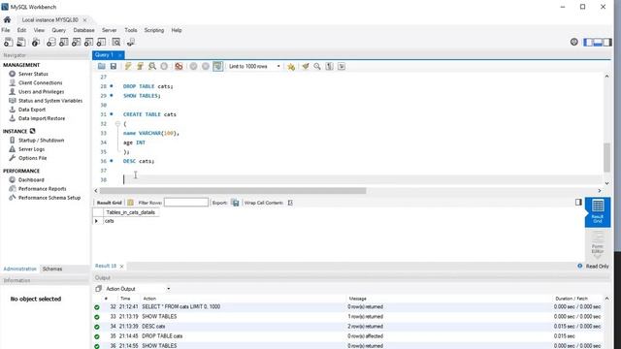Open the File menu
The image size is (621, 349).
pos(6,30)
